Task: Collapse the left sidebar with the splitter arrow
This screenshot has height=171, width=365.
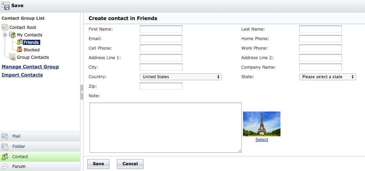Action: [82, 92]
